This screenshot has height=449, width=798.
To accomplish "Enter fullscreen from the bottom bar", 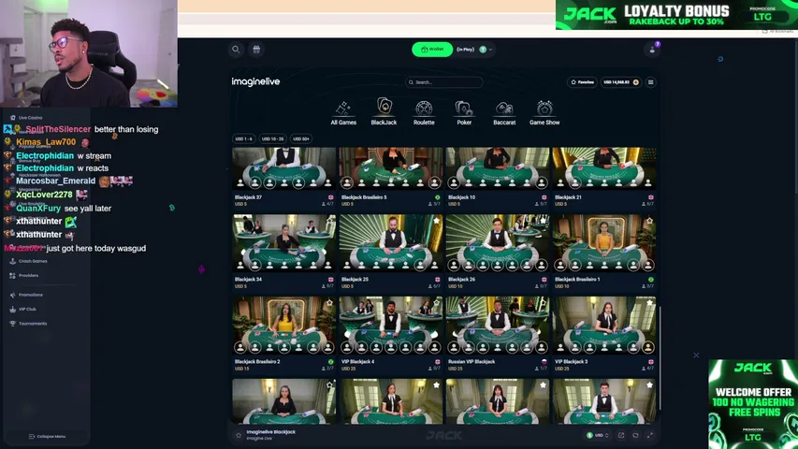I will tap(650, 435).
